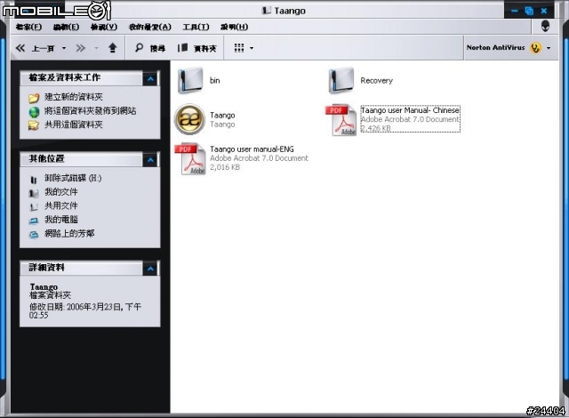This screenshot has height=418, width=569.
Task: Select the Taango user manual-ENG PDF icon
Action: point(190,158)
